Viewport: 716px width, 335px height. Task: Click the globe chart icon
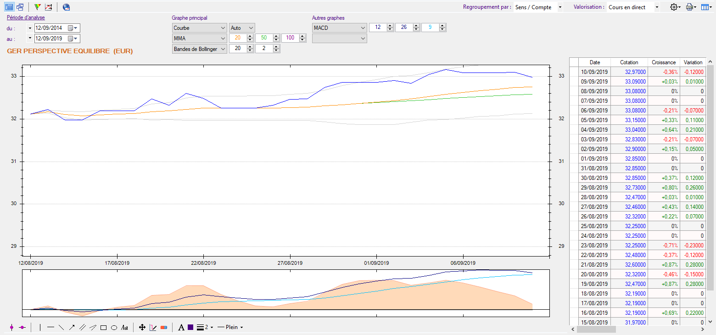point(67,7)
